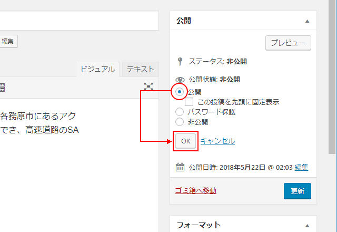Click the 公開日時 date 2018年5月22日 text
337x232 pixels.
(242, 167)
